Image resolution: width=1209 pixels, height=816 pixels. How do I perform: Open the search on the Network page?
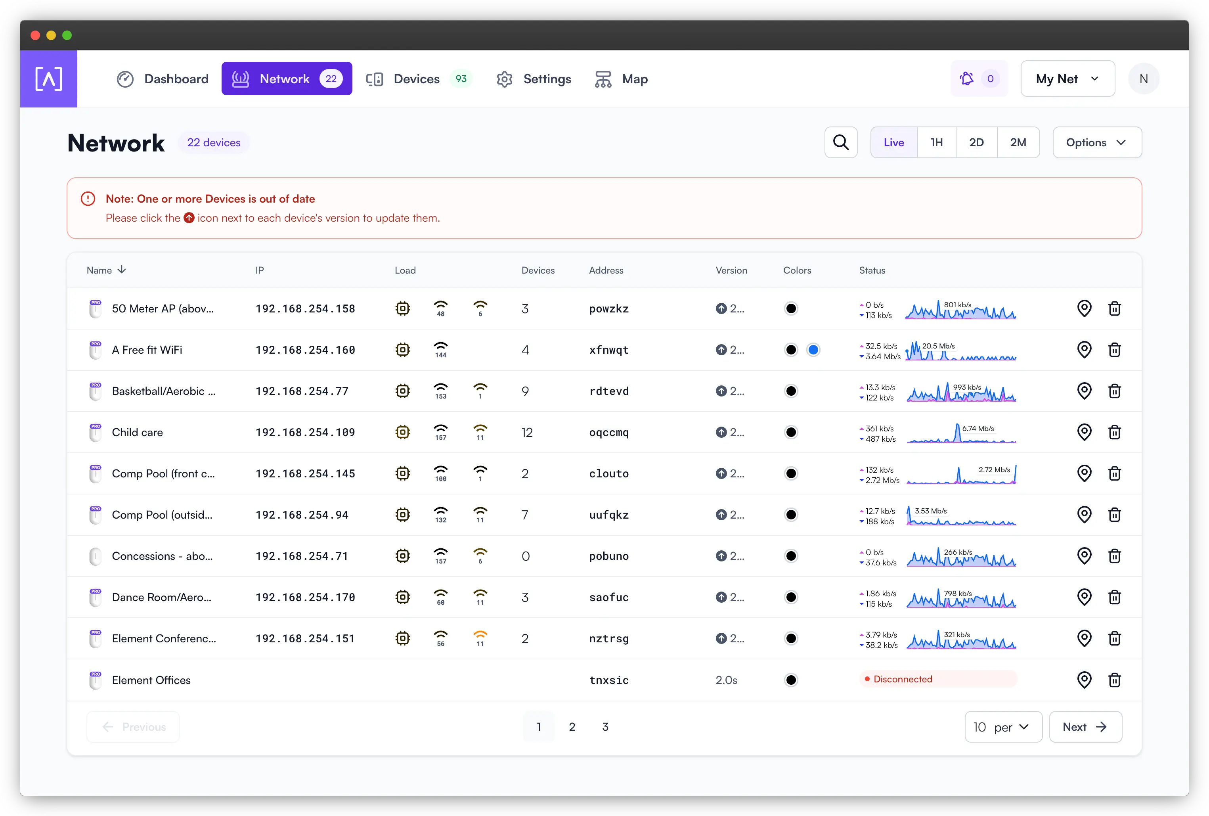(841, 142)
